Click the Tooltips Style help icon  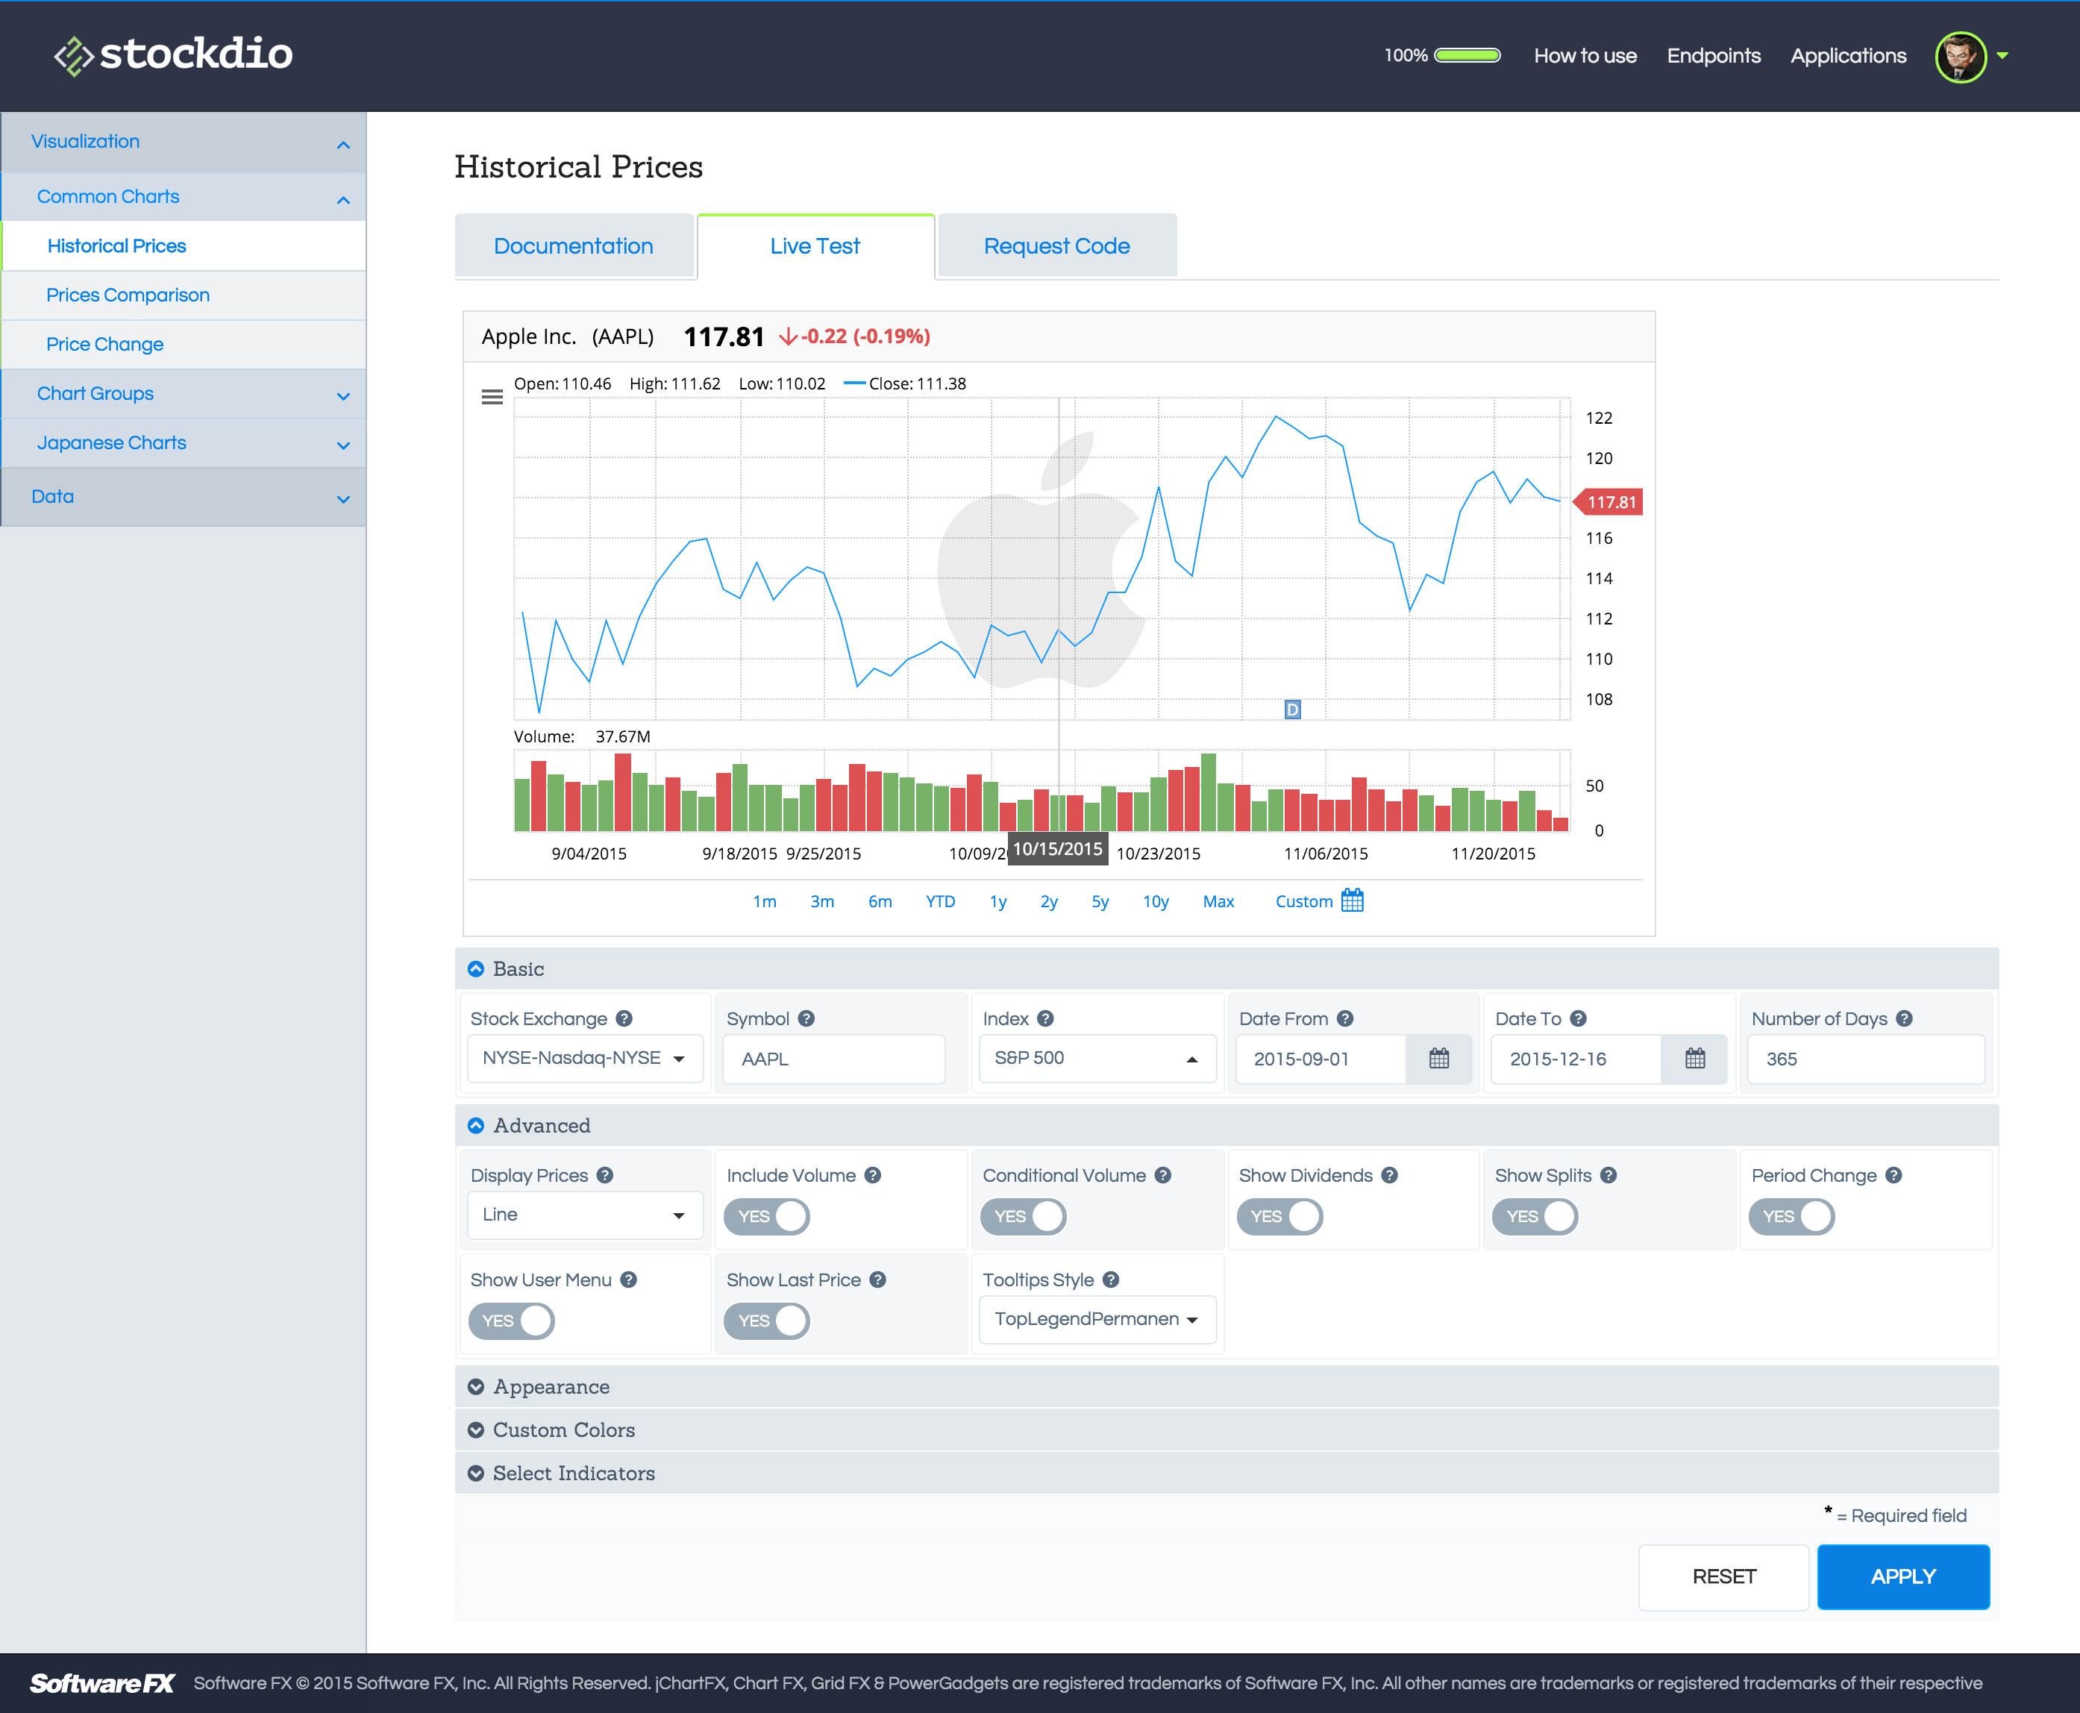tap(1111, 1280)
